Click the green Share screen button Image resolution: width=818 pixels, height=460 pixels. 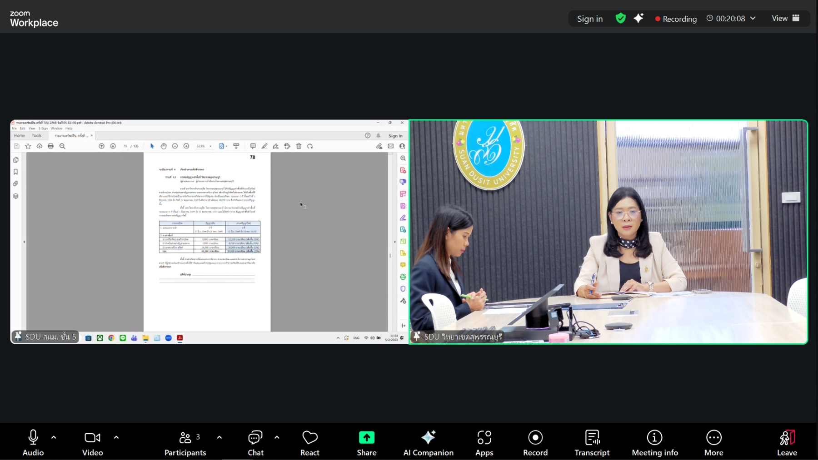coord(366,442)
